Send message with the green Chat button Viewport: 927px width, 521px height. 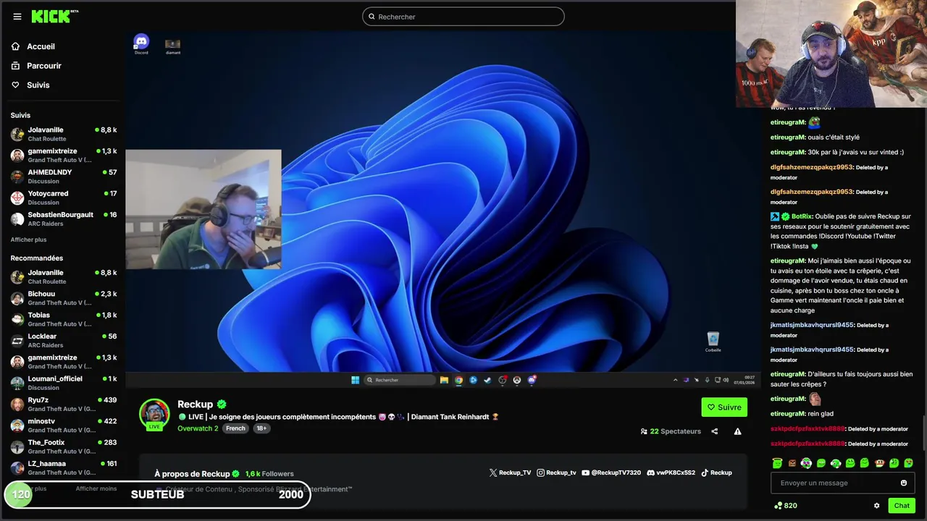coord(902,506)
